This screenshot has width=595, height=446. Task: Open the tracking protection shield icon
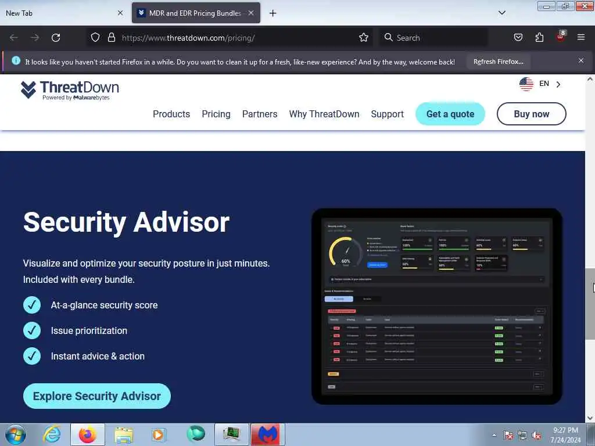pyautogui.click(x=95, y=37)
